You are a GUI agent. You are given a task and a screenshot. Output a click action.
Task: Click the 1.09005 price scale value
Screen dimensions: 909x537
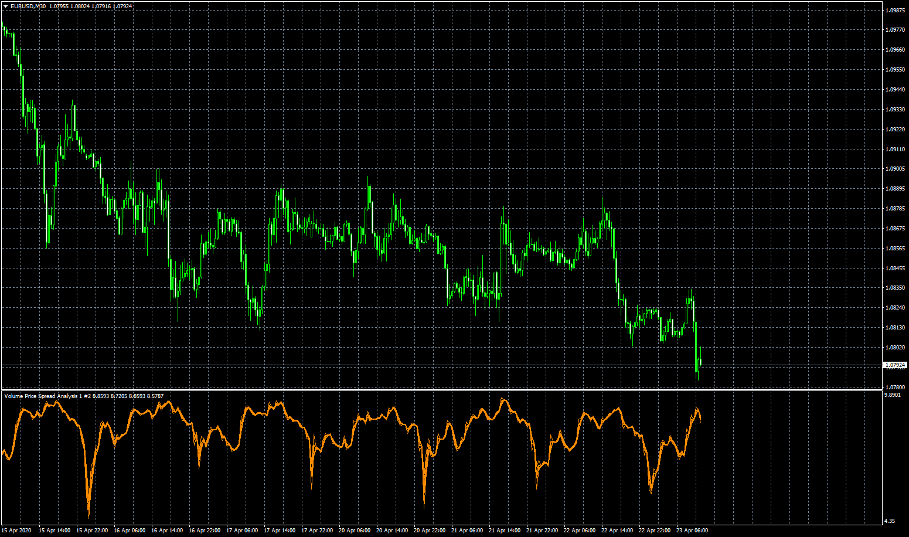[x=897, y=169]
